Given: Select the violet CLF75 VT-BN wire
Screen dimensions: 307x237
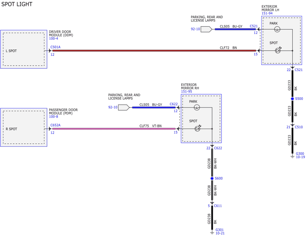Looking at the screenshot, I should click(x=114, y=129).
